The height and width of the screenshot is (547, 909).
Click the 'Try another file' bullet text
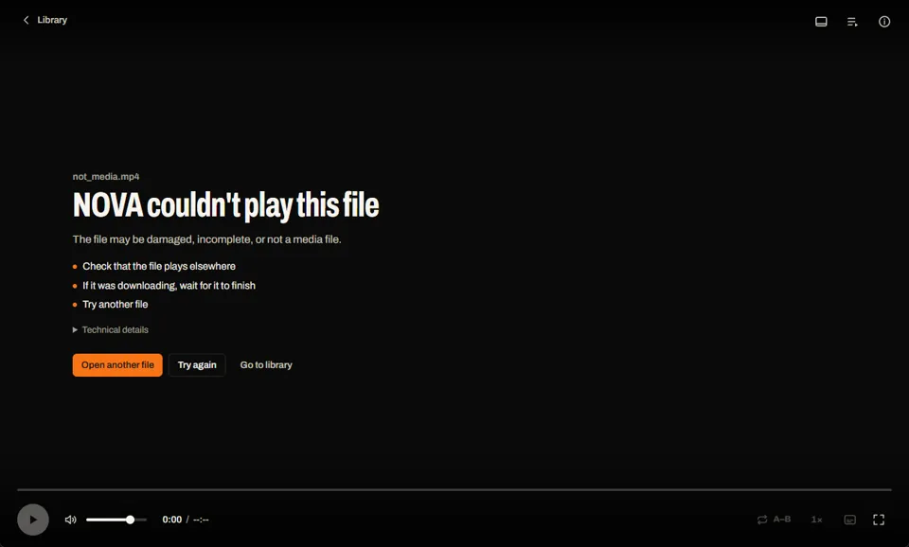click(x=116, y=305)
